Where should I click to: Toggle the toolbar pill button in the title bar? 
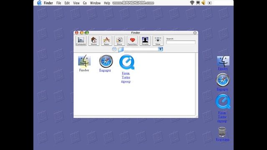coord(195,32)
